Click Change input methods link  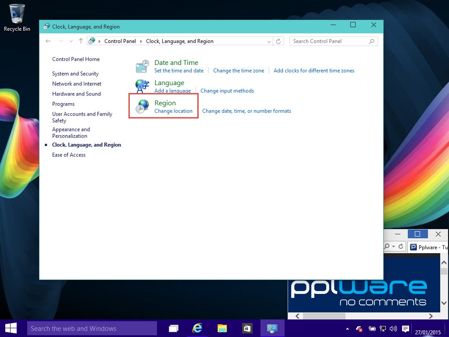(227, 90)
